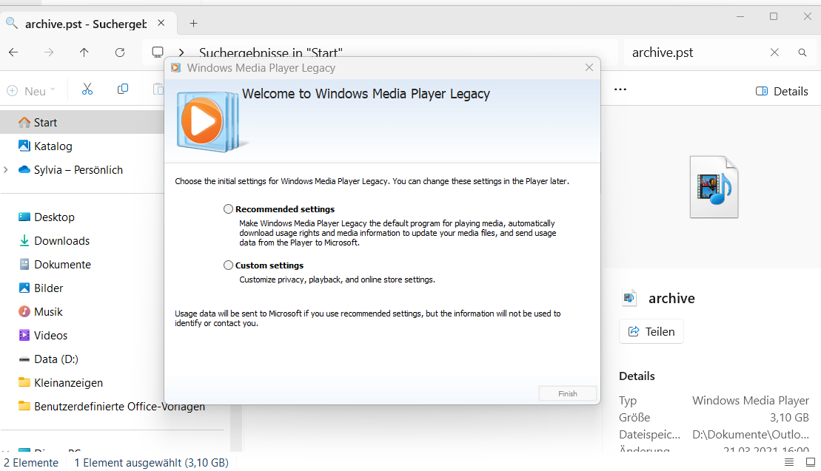Click the PC monitor icon in address bar
Screen dimensions: 821x471
point(158,52)
